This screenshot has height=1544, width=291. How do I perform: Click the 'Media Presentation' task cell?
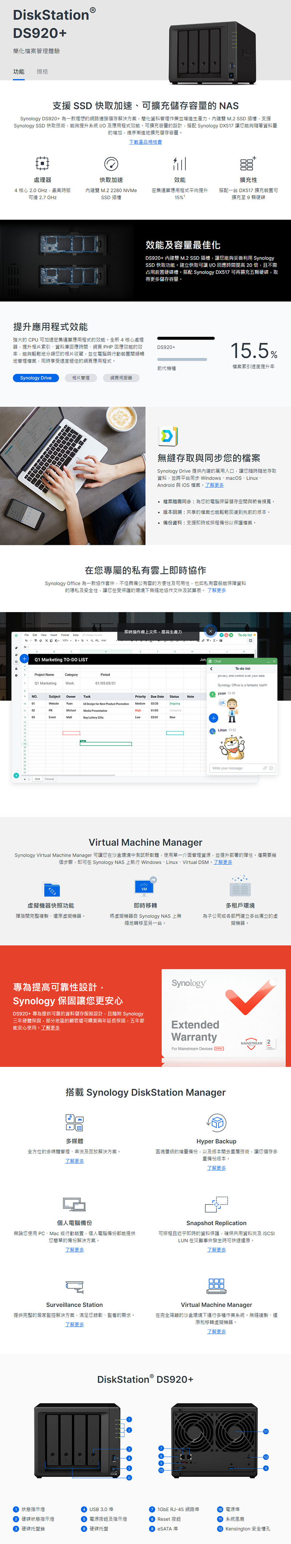(x=96, y=710)
